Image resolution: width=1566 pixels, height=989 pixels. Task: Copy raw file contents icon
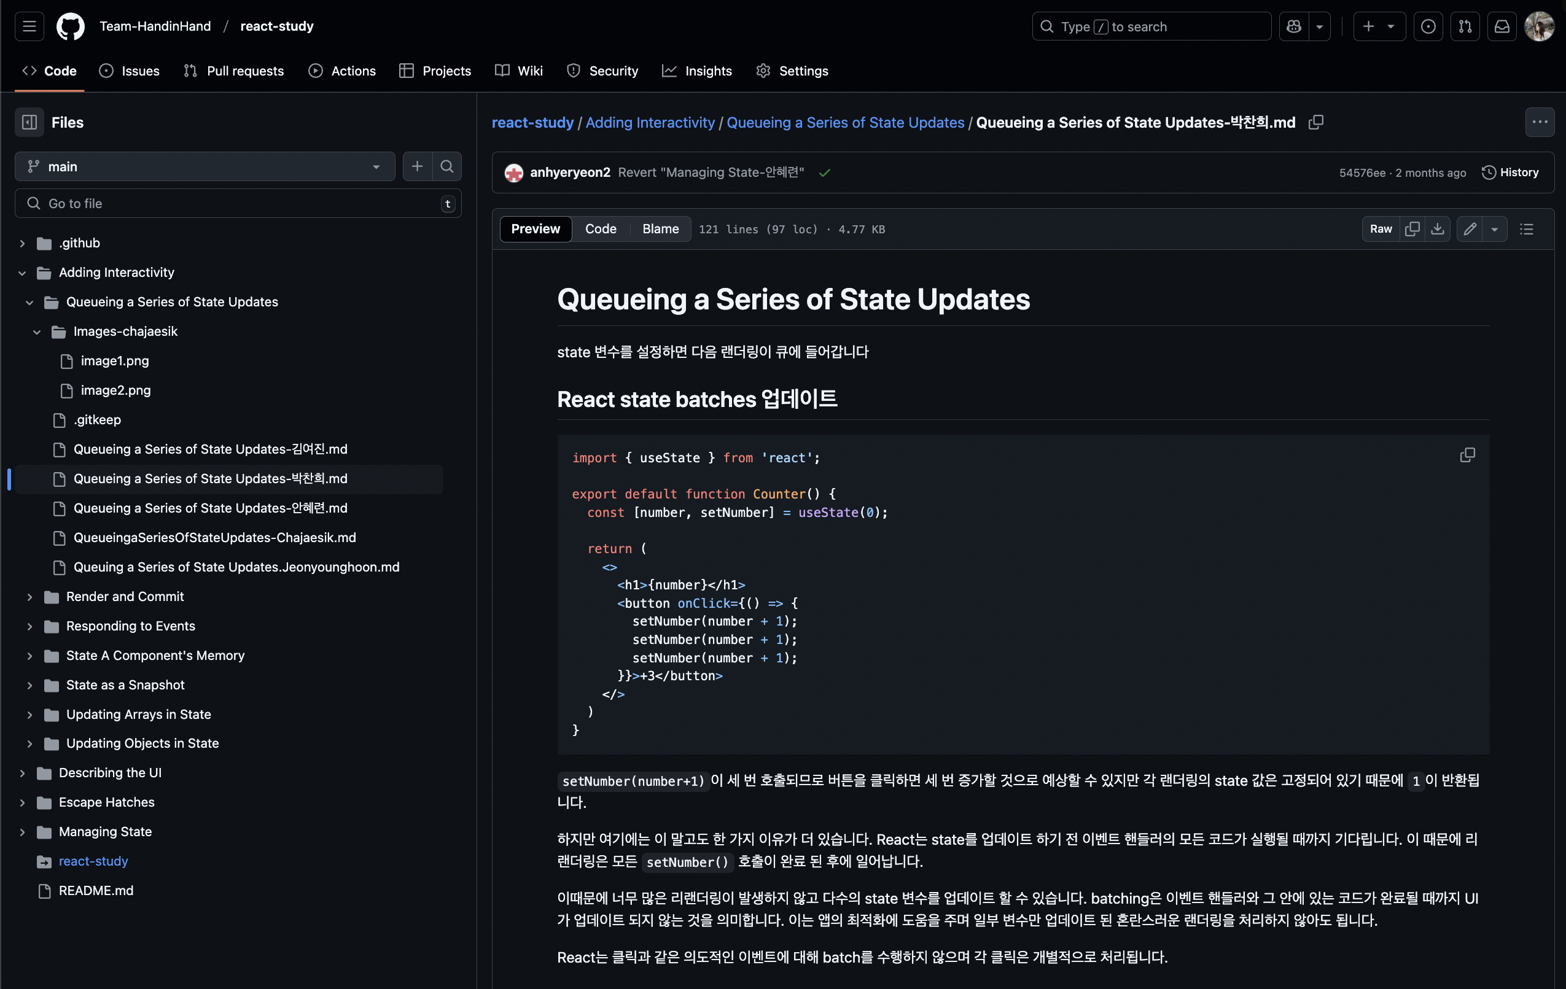coord(1412,229)
